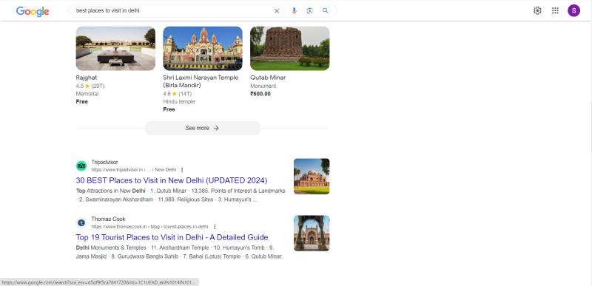Click the Tripadvisor result thumbnail image
The image size is (592, 286).
(312, 177)
